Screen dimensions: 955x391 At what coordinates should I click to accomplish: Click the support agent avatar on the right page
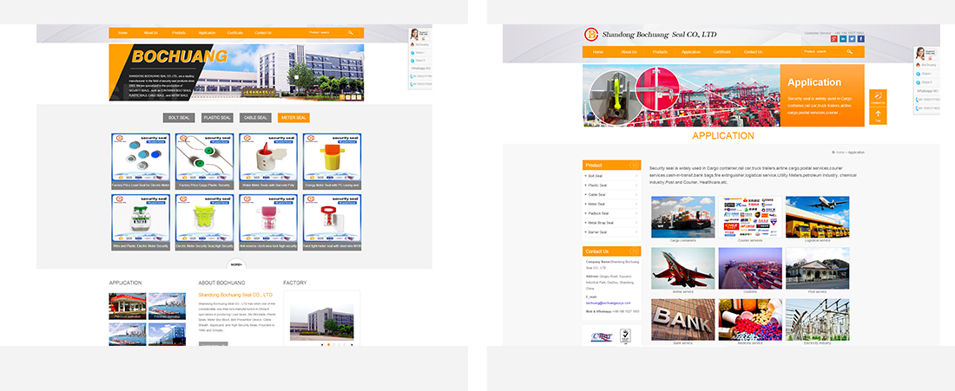click(919, 54)
